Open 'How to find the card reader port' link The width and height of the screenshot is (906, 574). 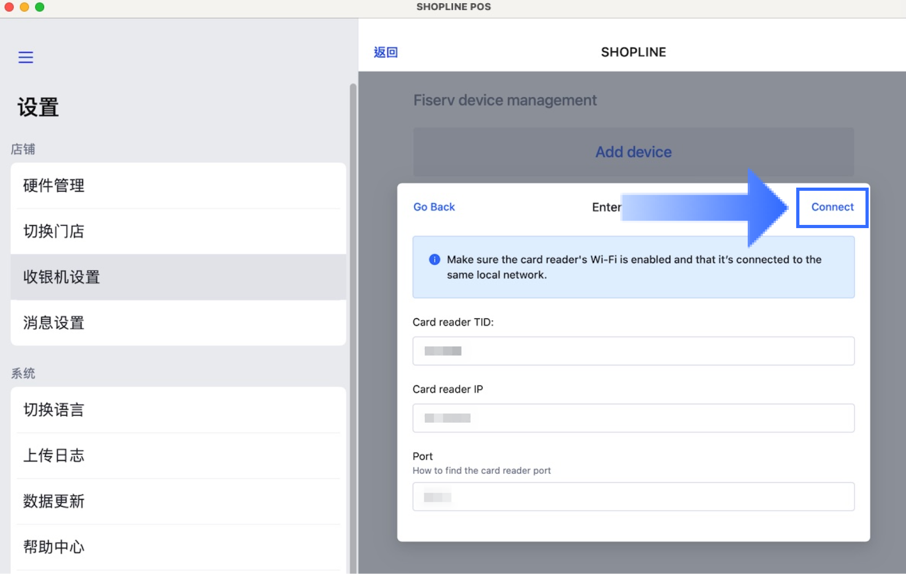(x=481, y=471)
